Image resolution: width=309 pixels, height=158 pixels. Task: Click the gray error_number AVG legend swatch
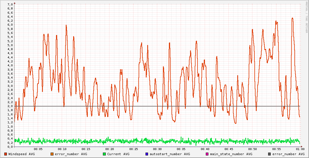269,154
